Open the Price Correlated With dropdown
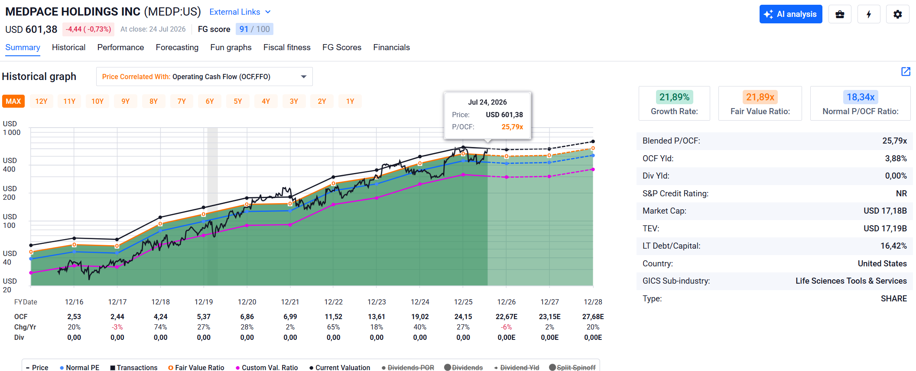The height and width of the screenshot is (371, 916). pos(204,77)
